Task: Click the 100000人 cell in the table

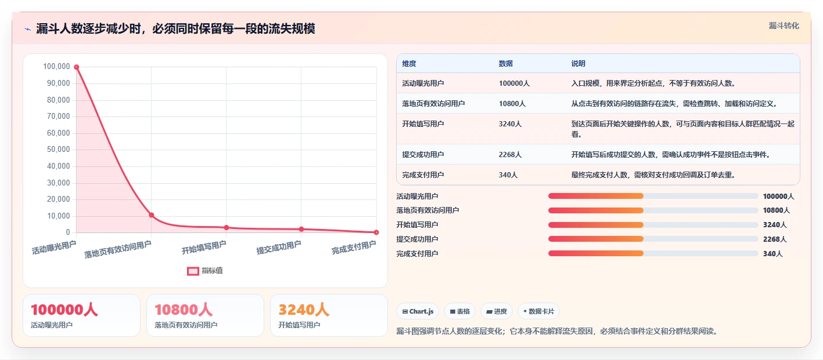Action: point(514,83)
